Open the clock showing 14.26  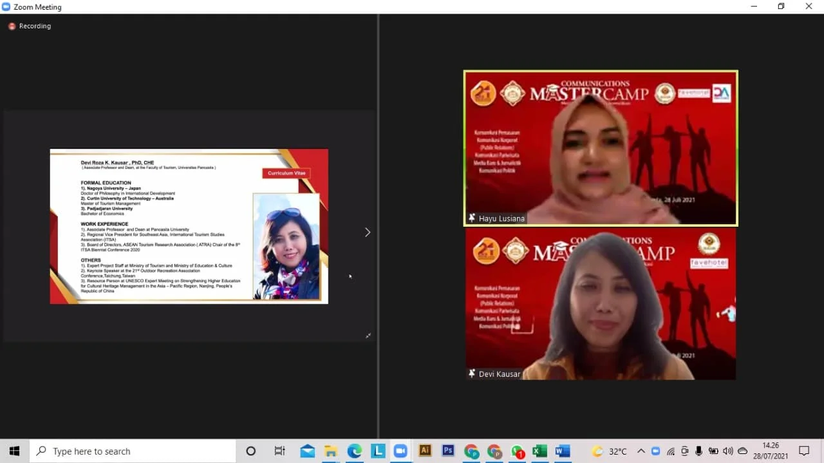[x=771, y=451]
